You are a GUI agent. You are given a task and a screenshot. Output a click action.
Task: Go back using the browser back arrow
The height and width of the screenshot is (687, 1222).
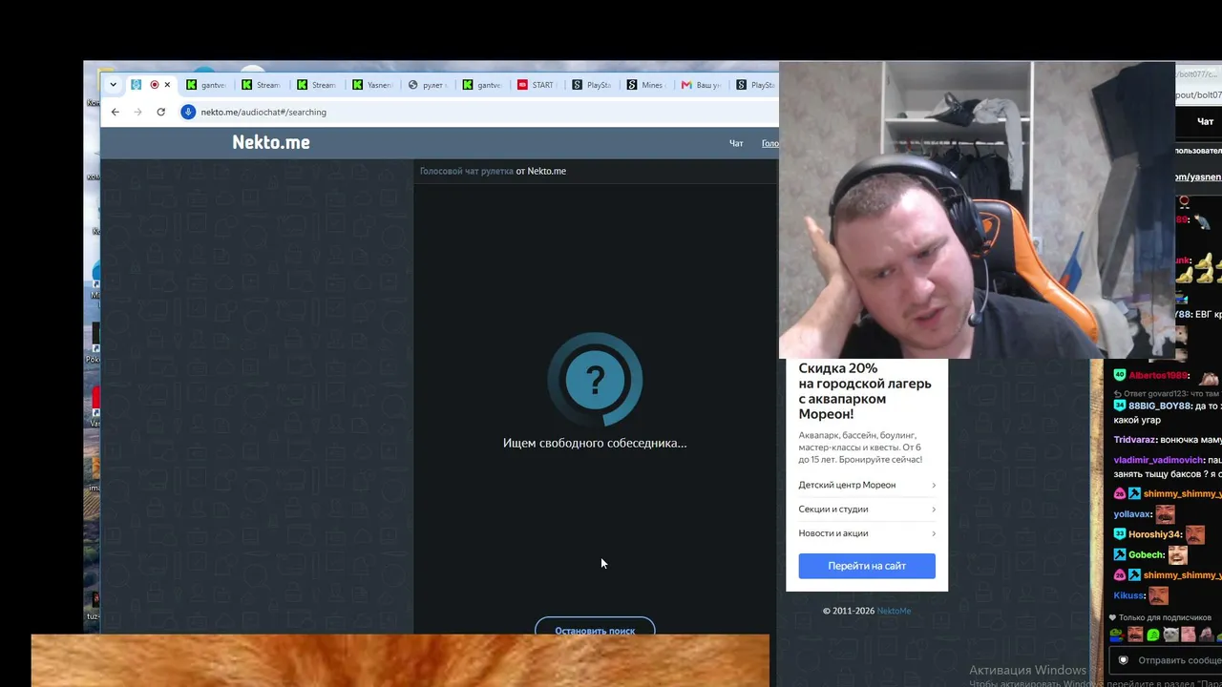point(116,112)
